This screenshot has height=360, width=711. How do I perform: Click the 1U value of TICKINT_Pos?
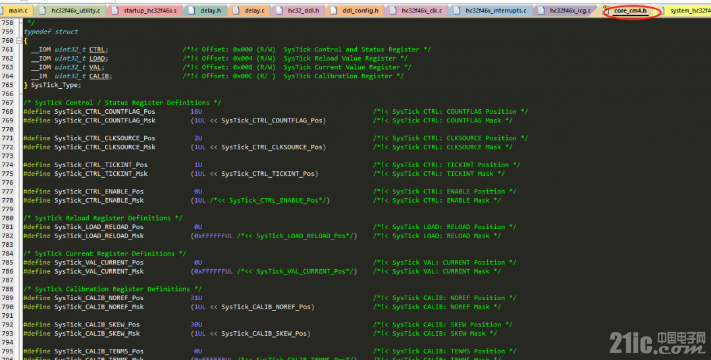197,165
